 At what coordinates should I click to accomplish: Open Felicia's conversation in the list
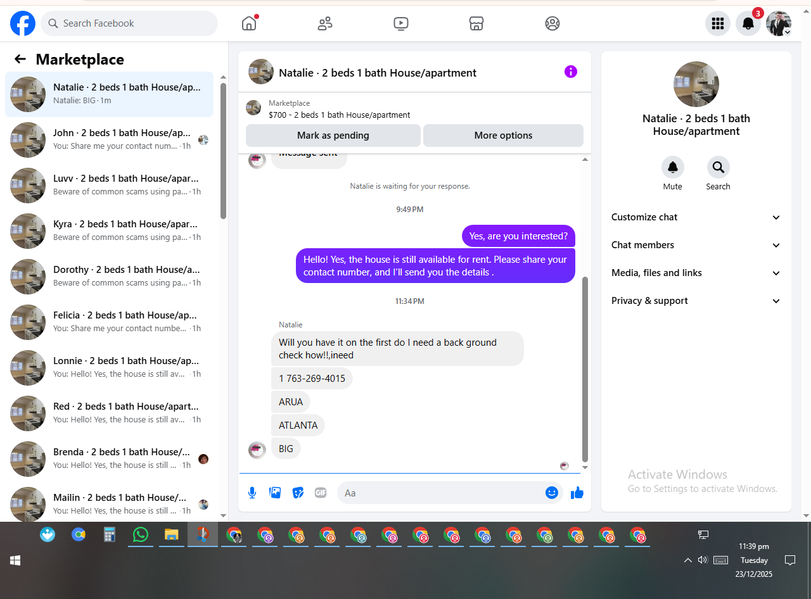click(x=109, y=322)
